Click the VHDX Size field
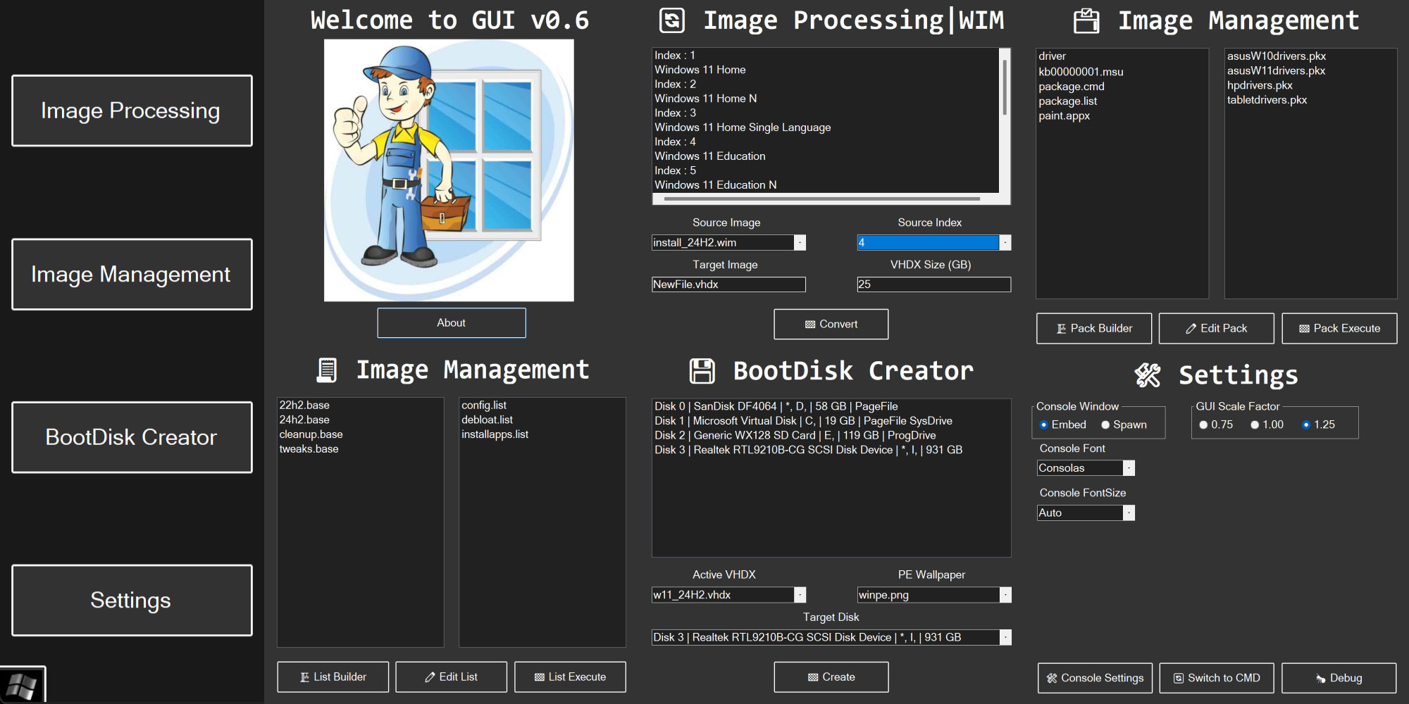 (x=934, y=284)
